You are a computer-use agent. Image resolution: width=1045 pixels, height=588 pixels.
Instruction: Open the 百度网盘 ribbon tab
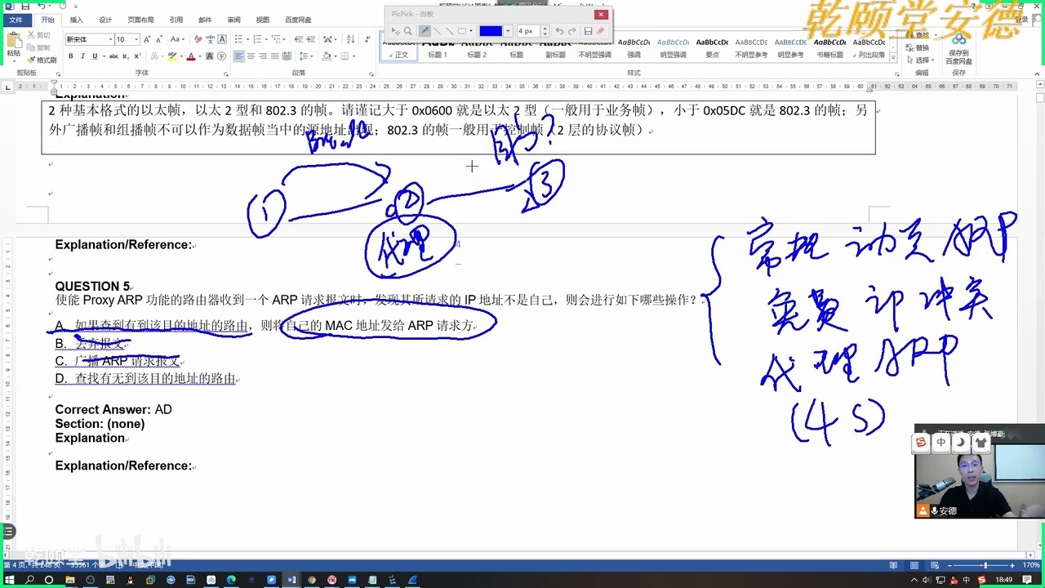(x=298, y=20)
